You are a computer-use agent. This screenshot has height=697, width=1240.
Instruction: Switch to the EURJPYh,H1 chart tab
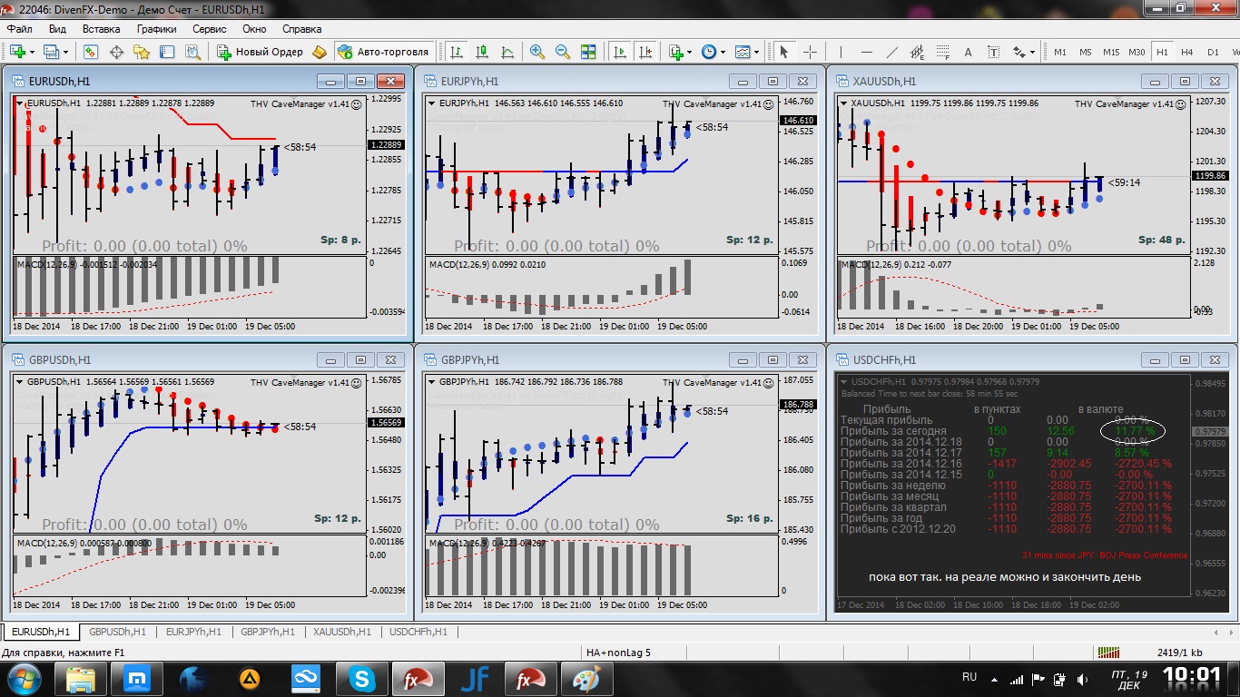[193, 632]
